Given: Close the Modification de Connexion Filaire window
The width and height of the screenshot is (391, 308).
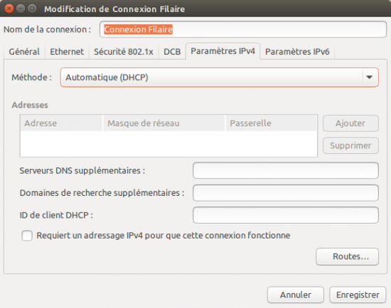Looking at the screenshot, I should point(9,9).
